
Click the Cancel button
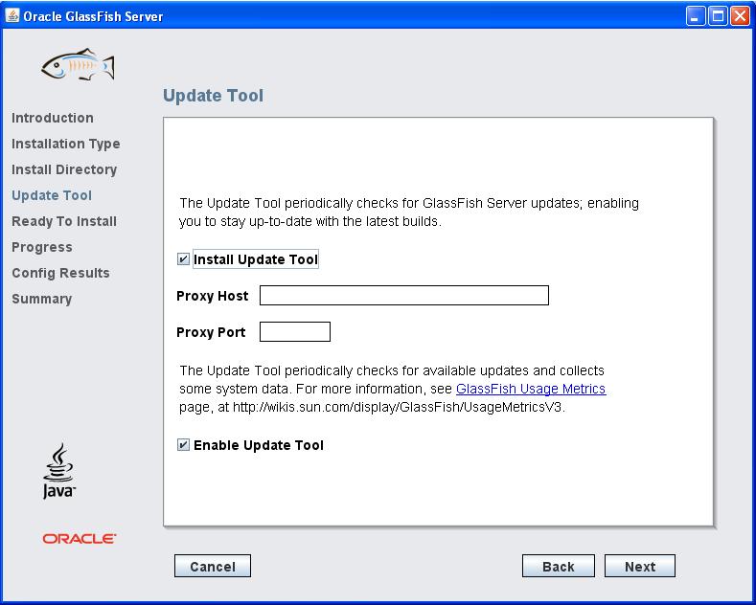point(213,566)
